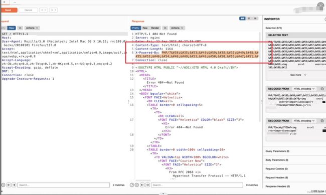Open the forward history dropdown arrow
The width and height of the screenshot is (326, 195).
56,10
